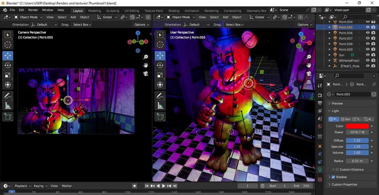Switch to the Shading workspace tab
The image size is (379, 195).
tap(174, 11)
